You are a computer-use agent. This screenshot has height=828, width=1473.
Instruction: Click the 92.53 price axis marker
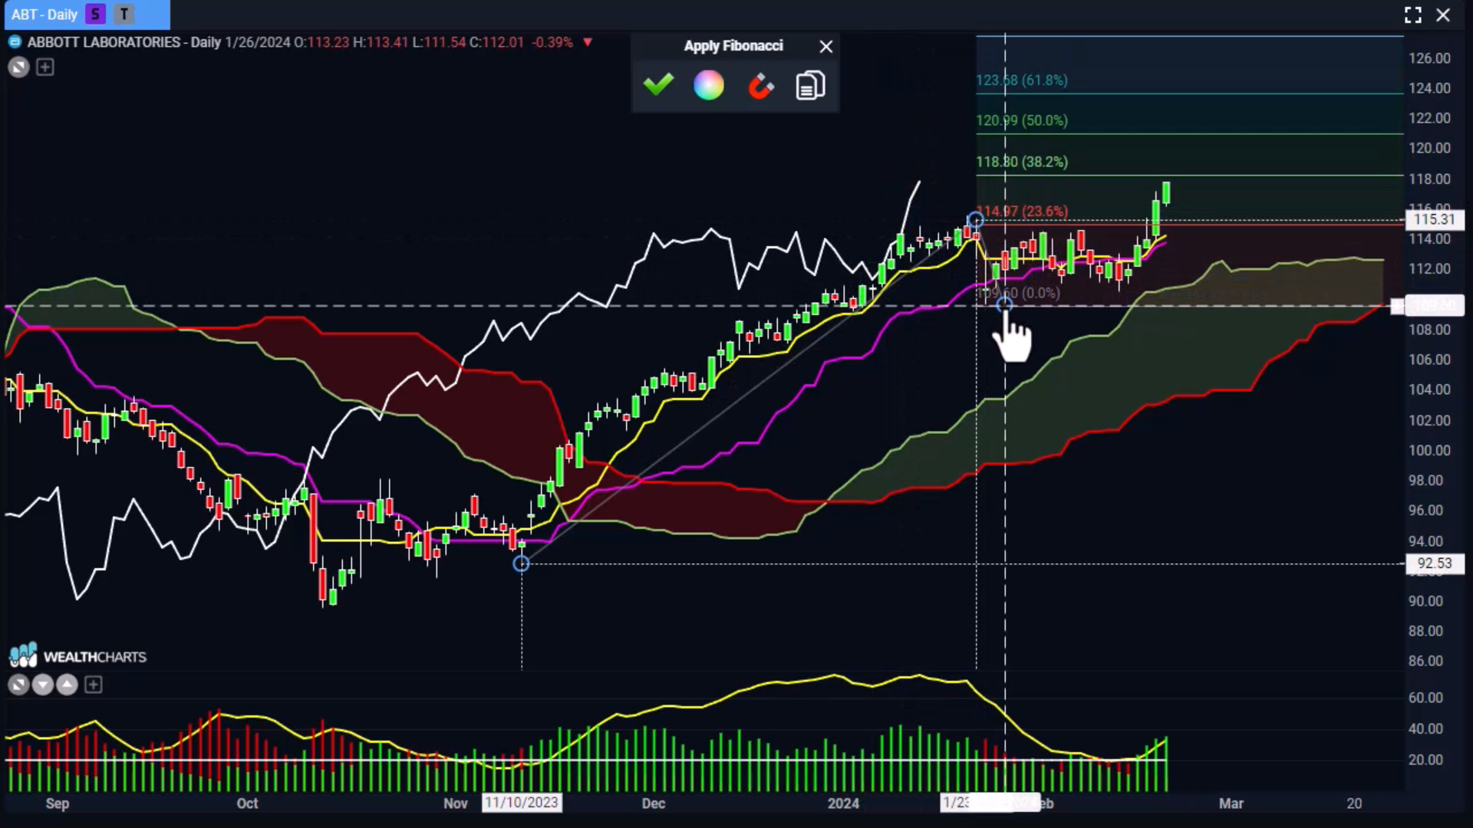[1434, 563]
